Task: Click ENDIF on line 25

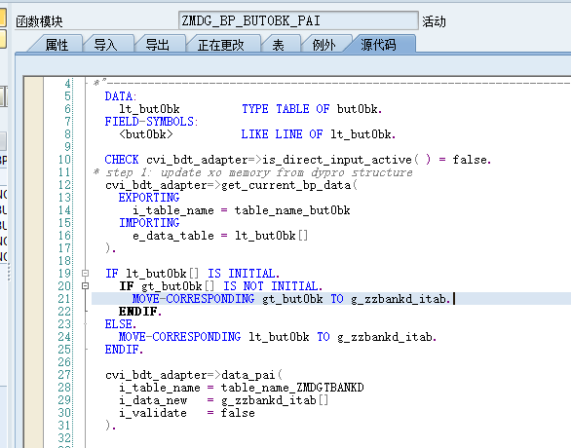Action: tap(122, 350)
